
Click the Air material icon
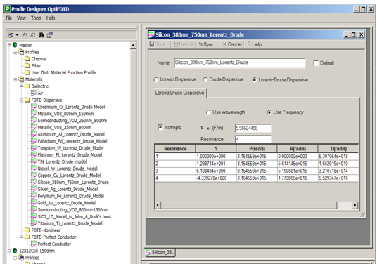click(x=34, y=93)
